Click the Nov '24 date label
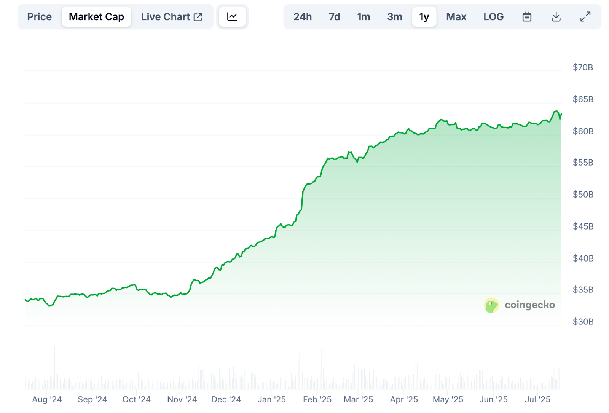The height and width of the screenshot is (413, 609). click(x=182, y=399)
